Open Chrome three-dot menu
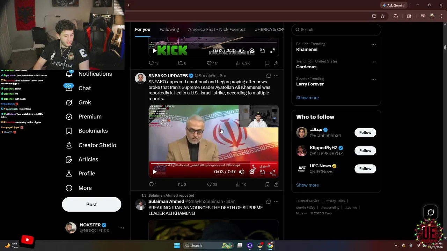 [441, 16]
